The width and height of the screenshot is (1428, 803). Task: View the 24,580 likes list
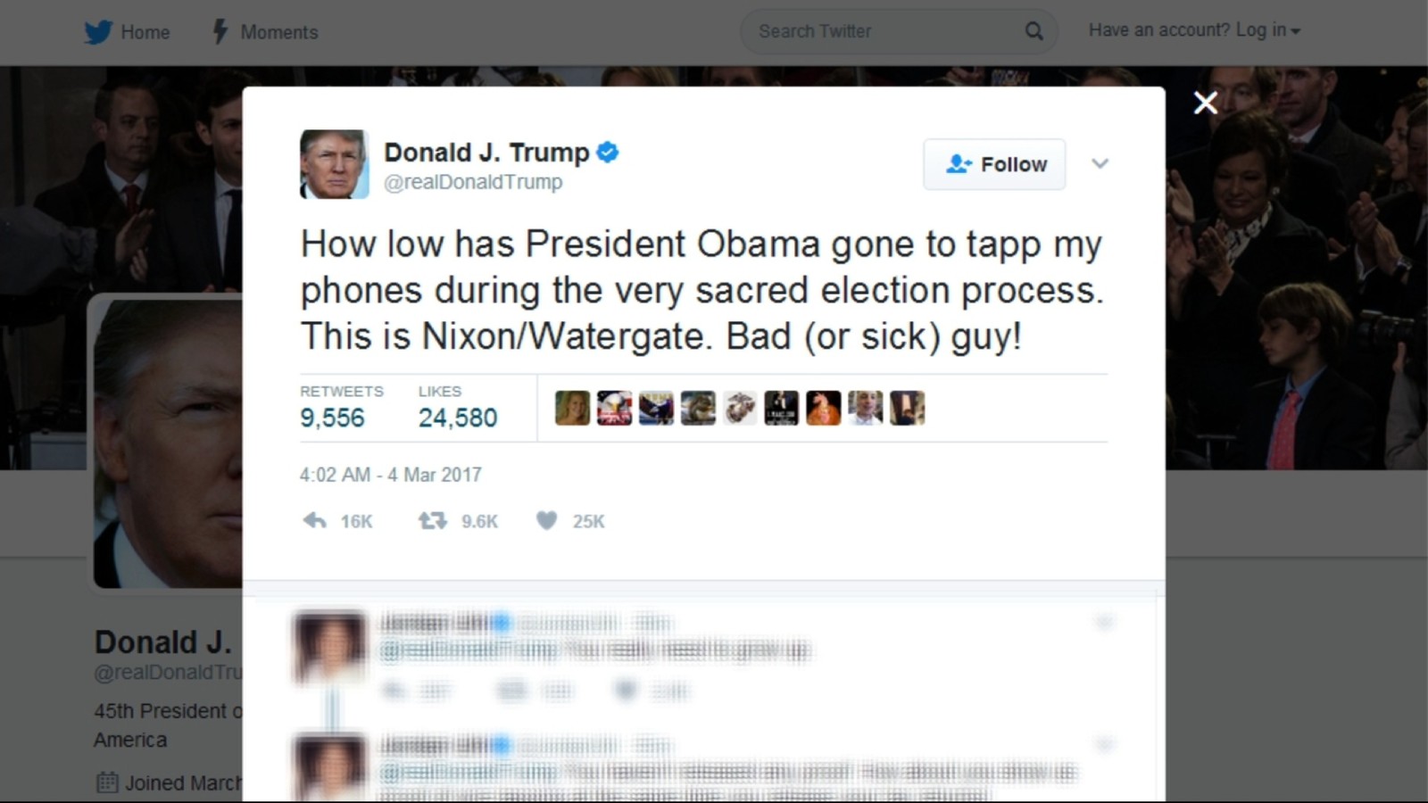(457, 408)
